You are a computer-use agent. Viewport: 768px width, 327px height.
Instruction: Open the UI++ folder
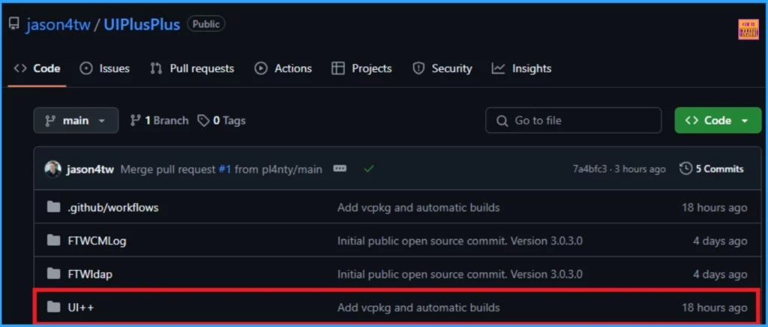pyautogui.click(x=81, y=307)
